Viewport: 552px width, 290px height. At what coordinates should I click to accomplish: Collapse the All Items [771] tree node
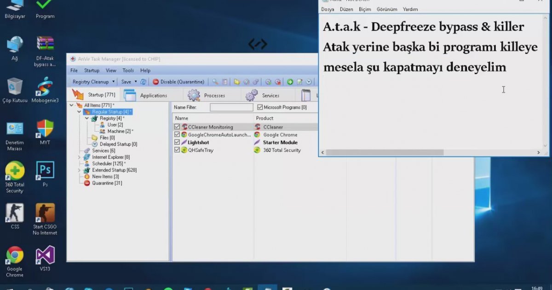pos(72,105)
